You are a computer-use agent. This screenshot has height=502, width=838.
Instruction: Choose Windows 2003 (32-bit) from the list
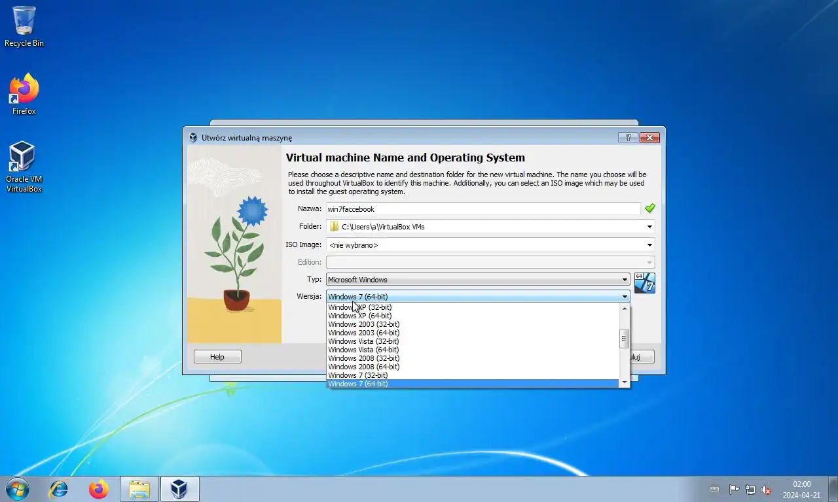pos(473,324)
